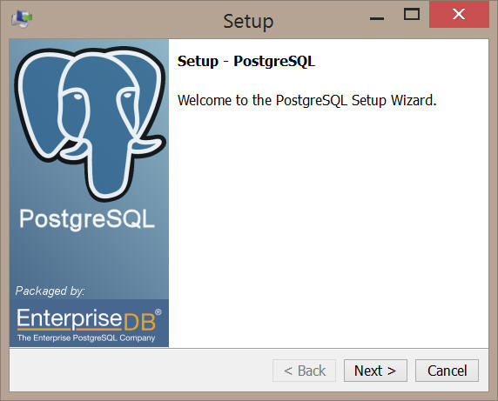The image size is (498, 401).
Task: Click the registered trademark symbol beside DB
Action: pos(158,312)
